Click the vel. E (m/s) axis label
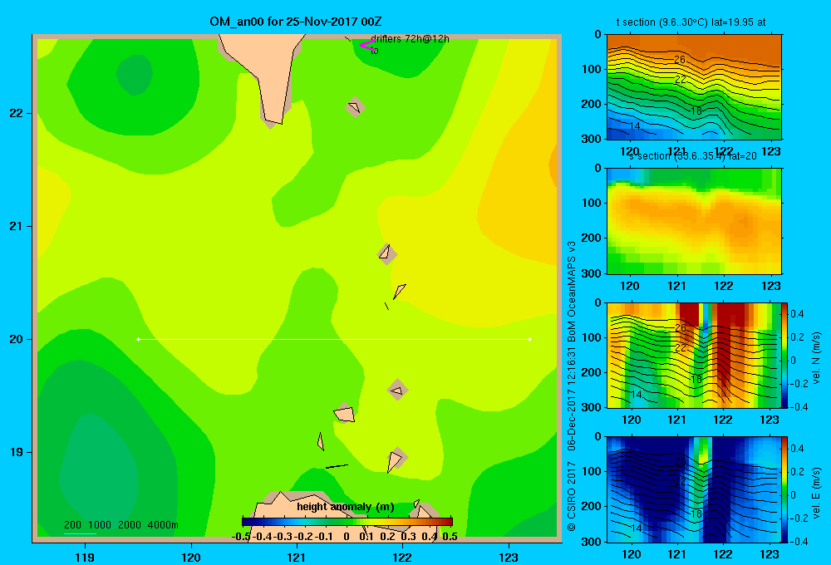 (x=816, y=493)
